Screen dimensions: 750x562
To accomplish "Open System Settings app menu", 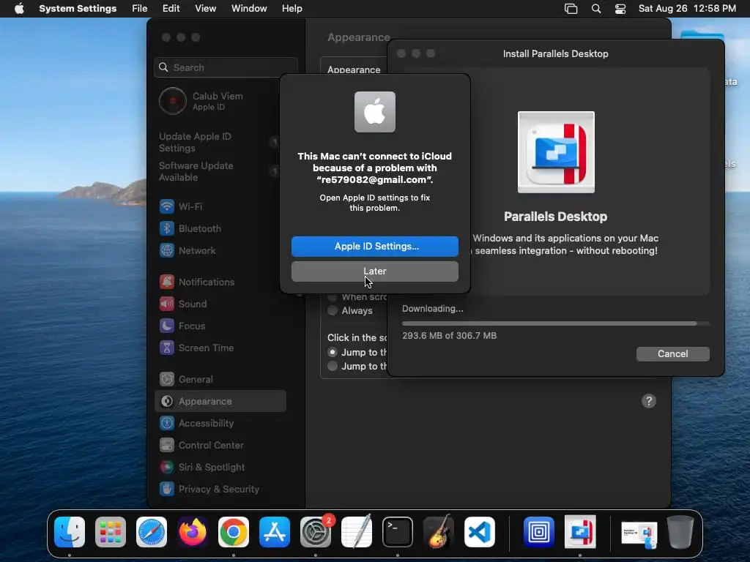I will (78, 9).
